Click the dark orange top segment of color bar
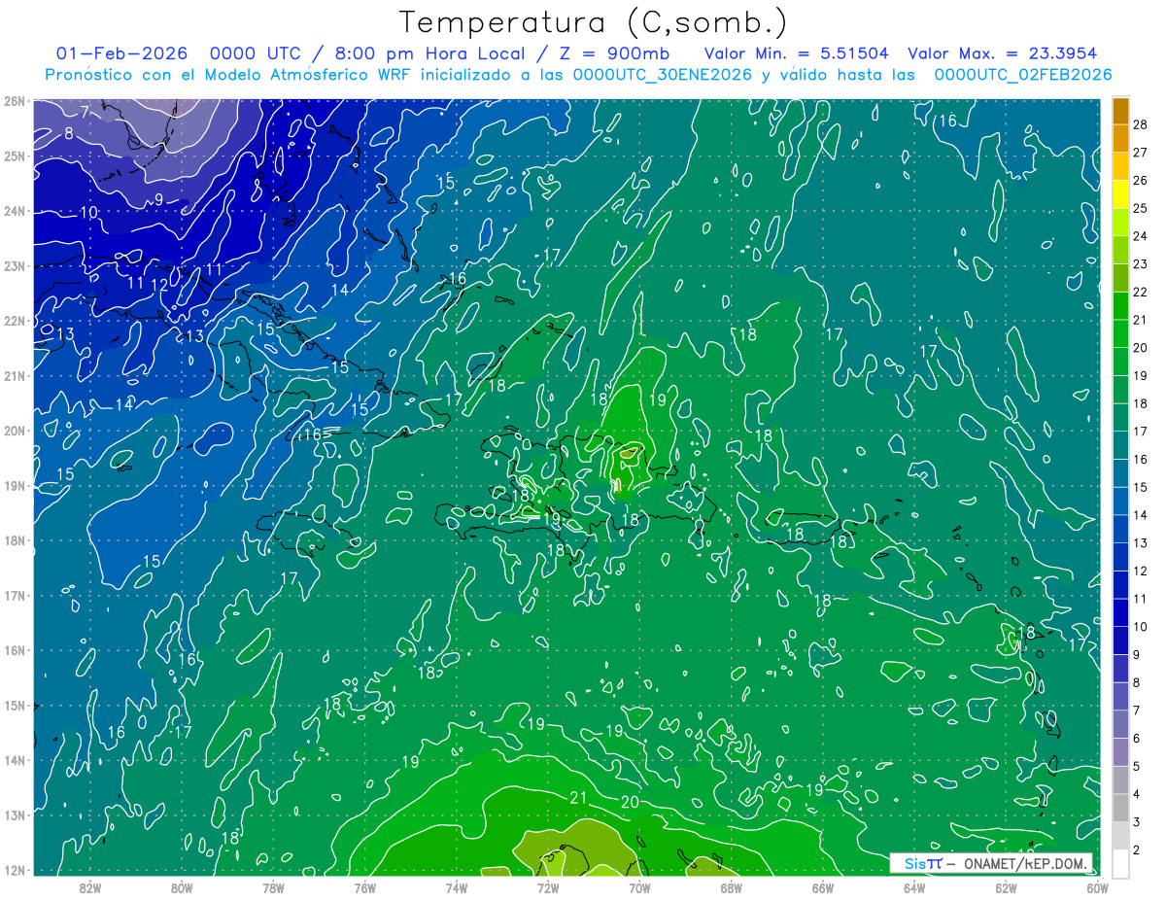The width and height of the screenshot is (1166, 901). (x=1121, y=110)
